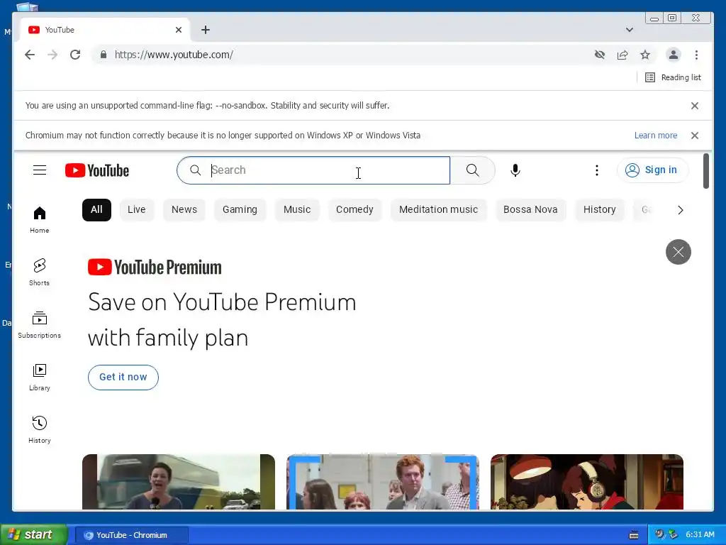Click Get it now button
The width and height of the screenshot is (726, 545).
123,378
